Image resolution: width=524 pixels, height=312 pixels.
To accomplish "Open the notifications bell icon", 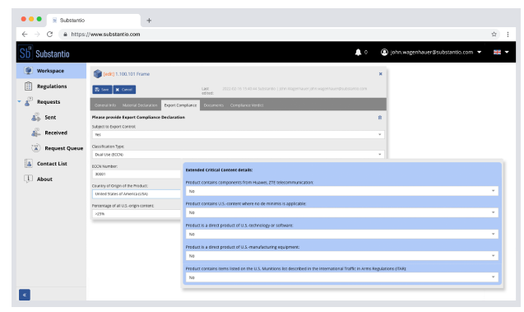I will [358, 52].
